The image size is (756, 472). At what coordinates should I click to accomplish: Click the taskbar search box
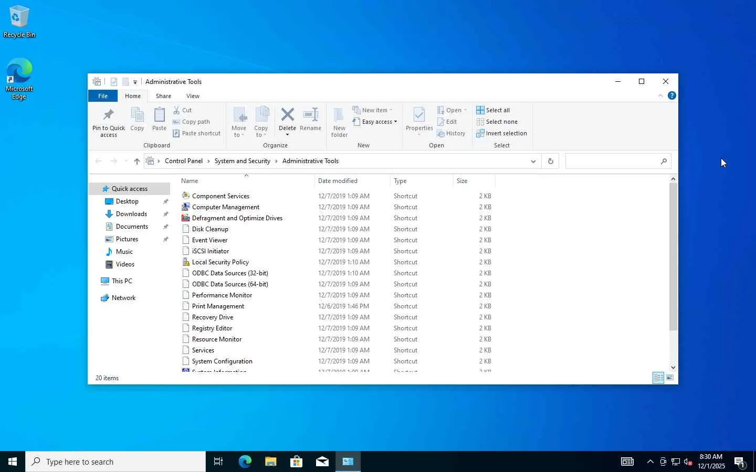click(x=115, y=462)
